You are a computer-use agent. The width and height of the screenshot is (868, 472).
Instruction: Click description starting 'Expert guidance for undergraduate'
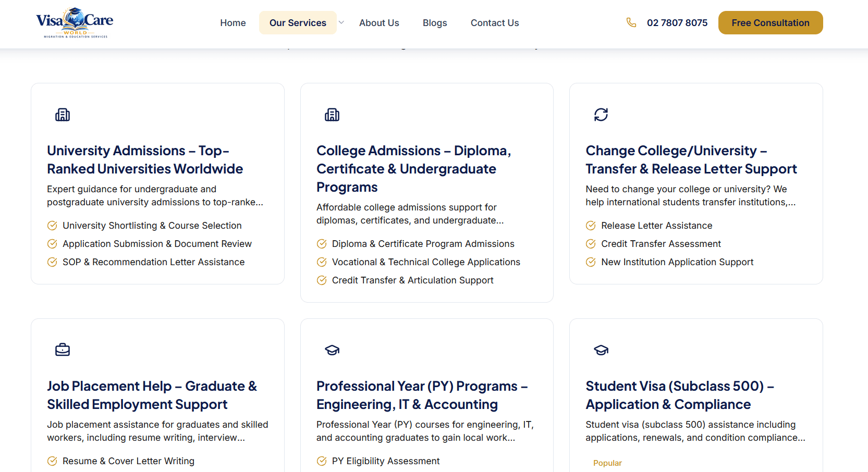click(155, 196)
